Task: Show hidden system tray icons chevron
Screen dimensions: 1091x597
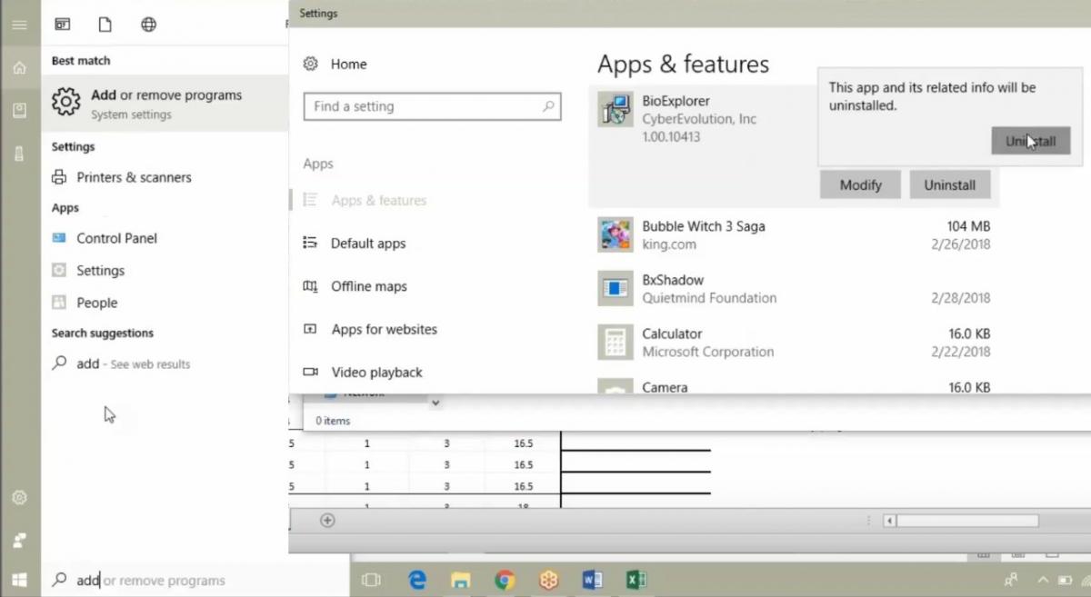Action: (1043, 580)
